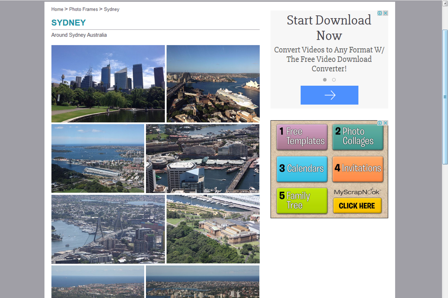Close the MyScrapNook advertisement
Screen dimensions: 448x298
pyautogui.click(x=385, y=123)
